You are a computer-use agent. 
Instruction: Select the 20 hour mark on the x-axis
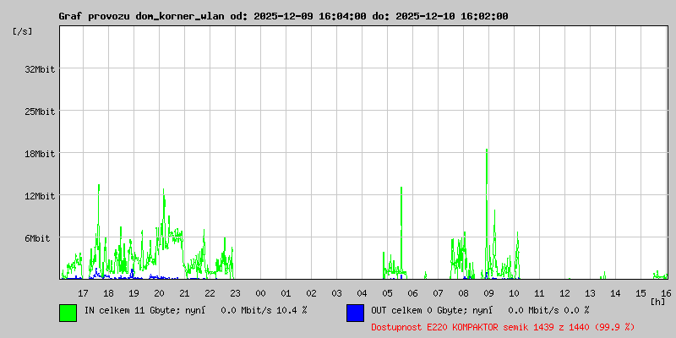click(159, 292)
